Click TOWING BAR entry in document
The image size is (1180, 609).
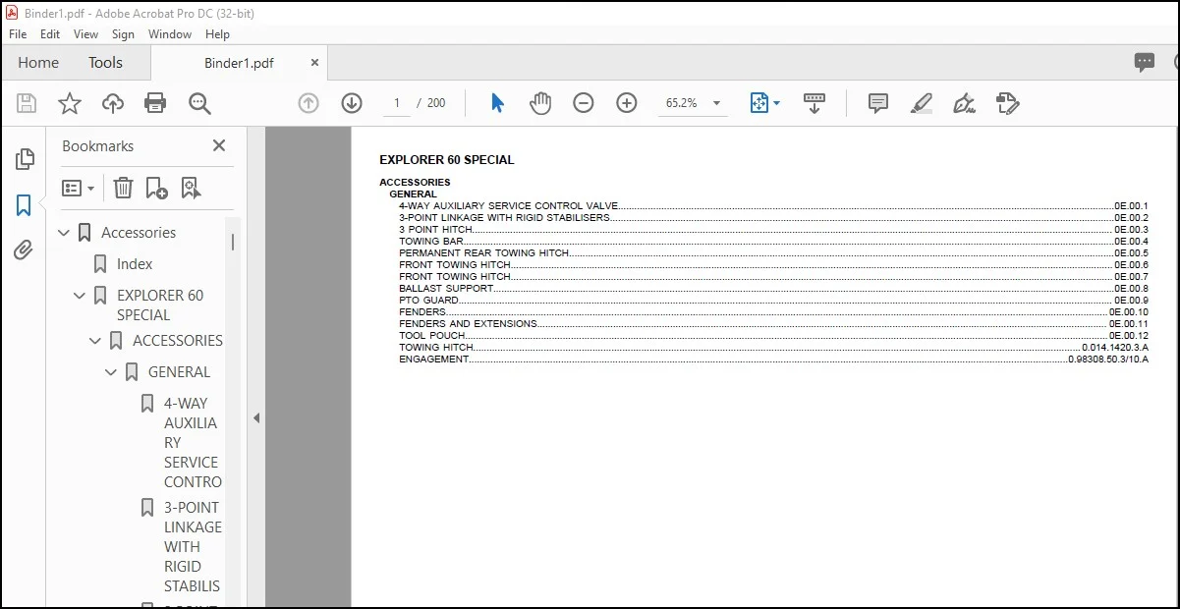coord(431,241)
